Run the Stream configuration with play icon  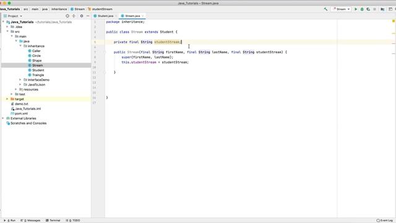(x=356, y=9)
